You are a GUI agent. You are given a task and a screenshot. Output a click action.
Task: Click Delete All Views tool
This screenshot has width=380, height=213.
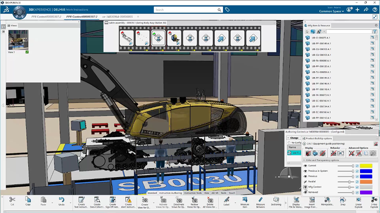210,202
